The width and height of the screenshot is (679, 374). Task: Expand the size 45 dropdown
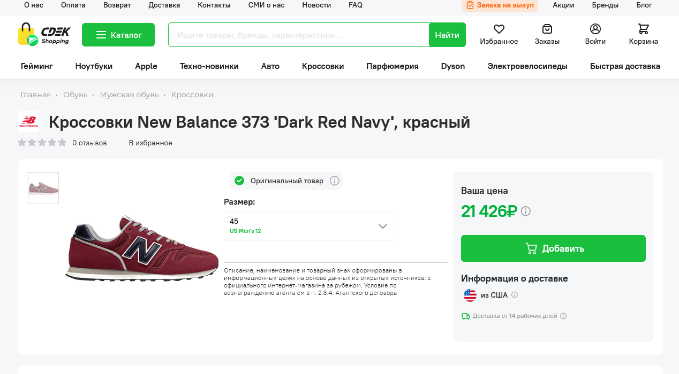point(310,226)
